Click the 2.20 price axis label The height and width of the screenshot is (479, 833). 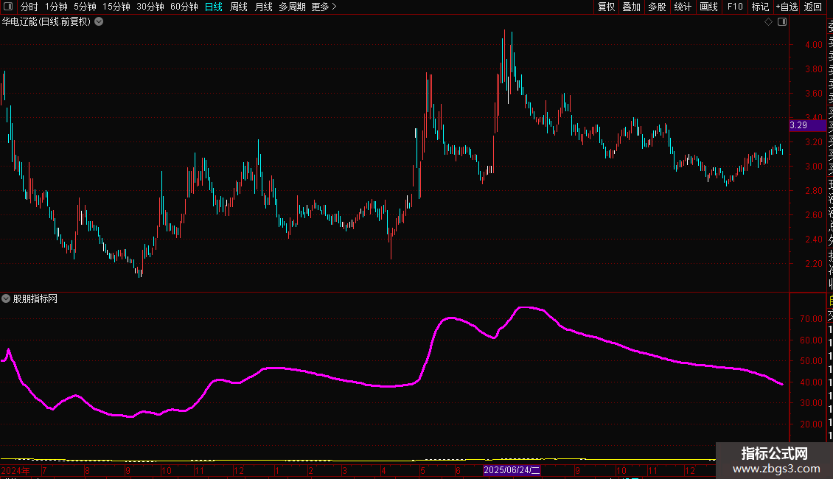814,264
